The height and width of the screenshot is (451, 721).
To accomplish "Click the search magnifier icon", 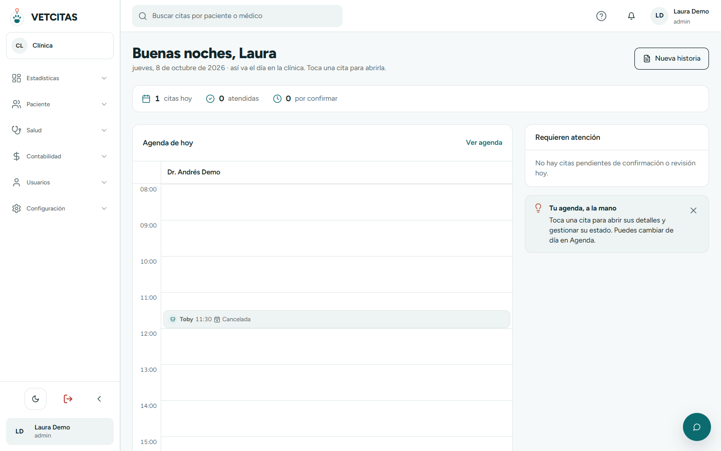I will [x=143, y=16].
